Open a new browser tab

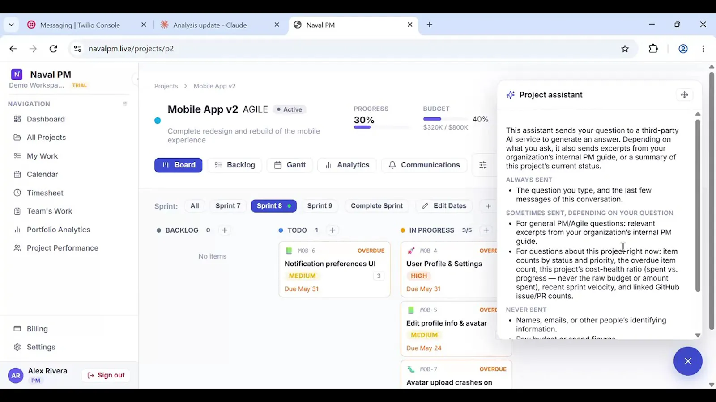point(430,25)
